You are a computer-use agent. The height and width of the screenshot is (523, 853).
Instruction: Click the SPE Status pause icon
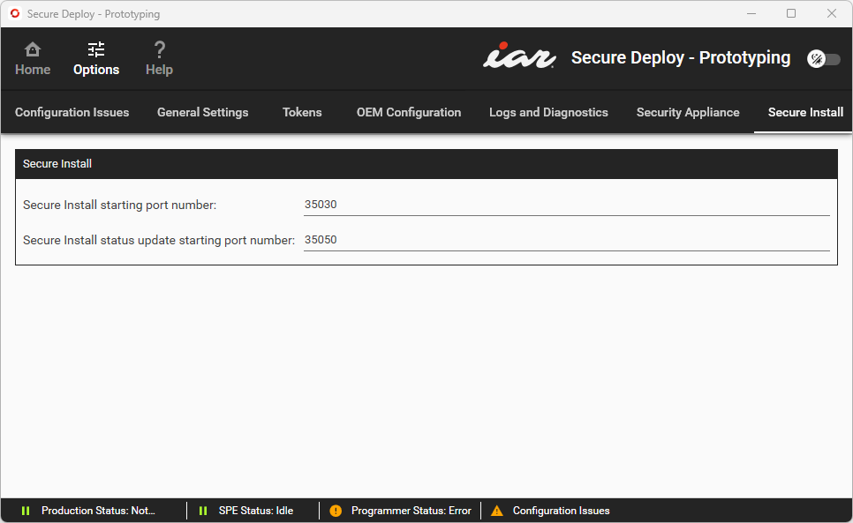coord(202,510)
